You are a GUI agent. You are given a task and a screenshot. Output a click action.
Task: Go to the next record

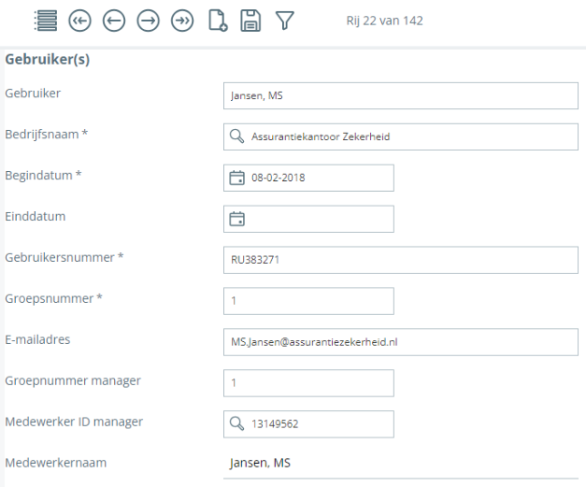point(148,21)
